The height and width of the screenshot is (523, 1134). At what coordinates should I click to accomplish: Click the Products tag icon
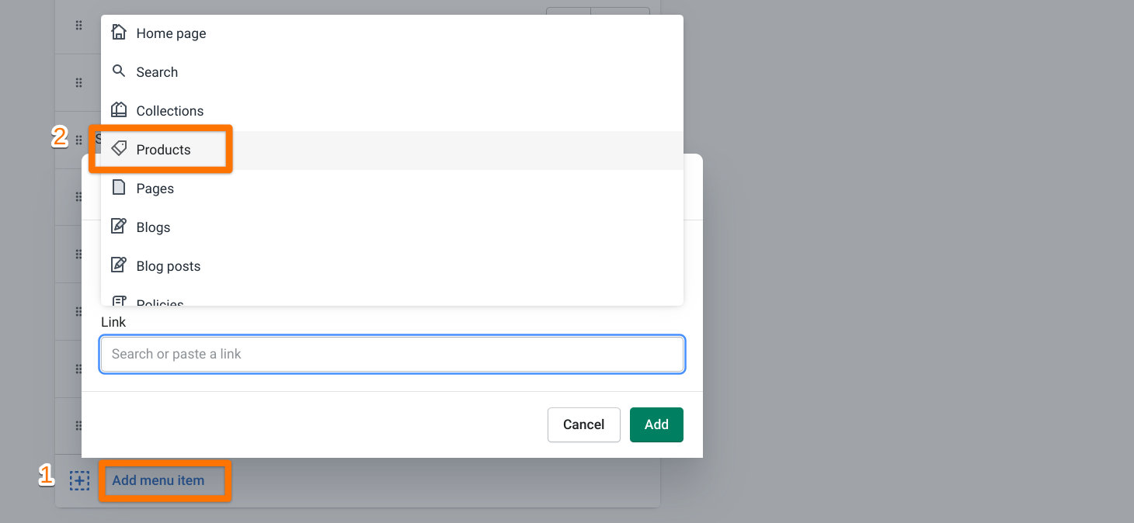pyautogui.click(x=119, y=149)
